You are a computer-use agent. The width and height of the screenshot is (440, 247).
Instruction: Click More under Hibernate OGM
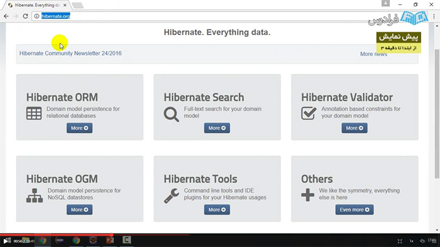[x=79, y=210]
